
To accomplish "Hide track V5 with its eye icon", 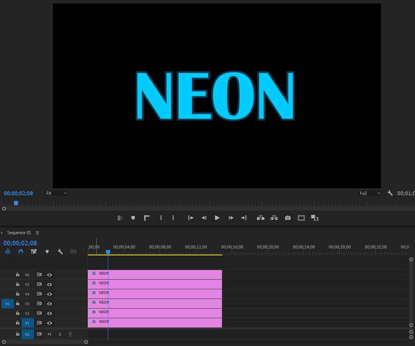I will click(49, 284).
